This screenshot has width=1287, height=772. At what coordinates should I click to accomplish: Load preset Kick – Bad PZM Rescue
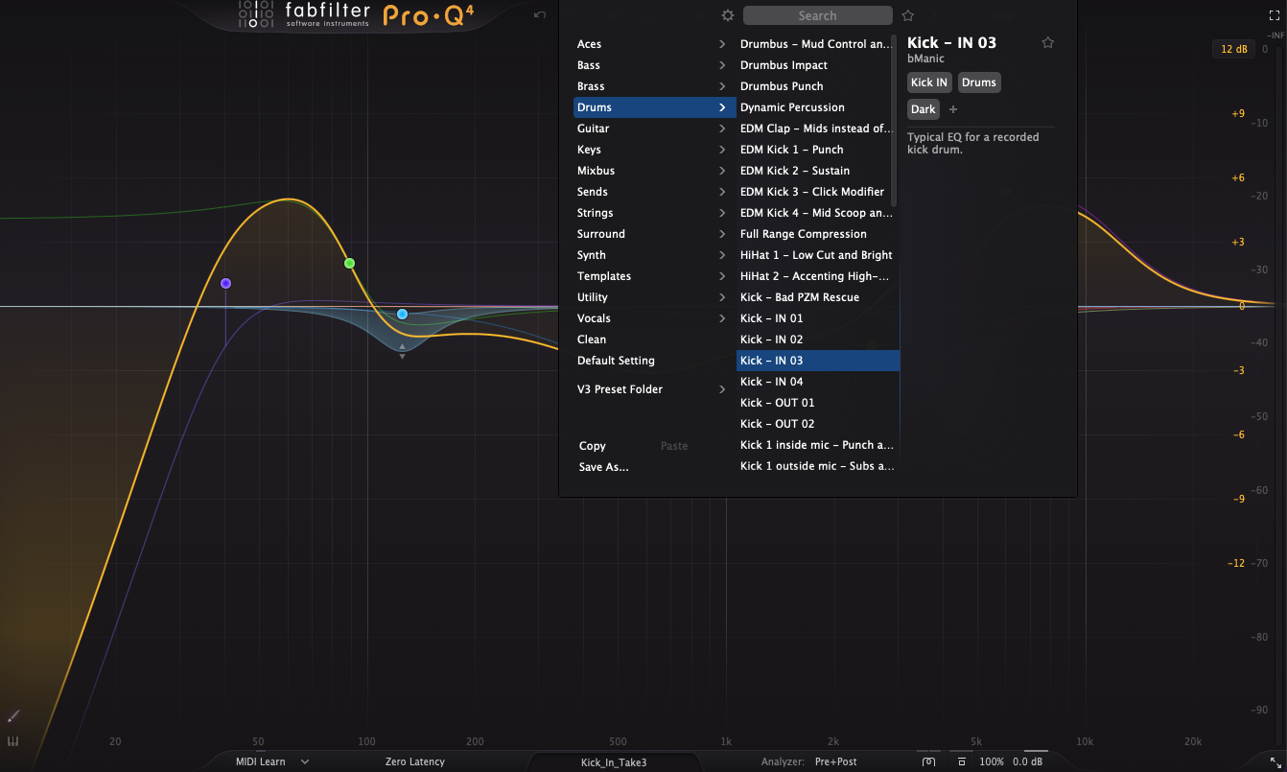point(818,297)
